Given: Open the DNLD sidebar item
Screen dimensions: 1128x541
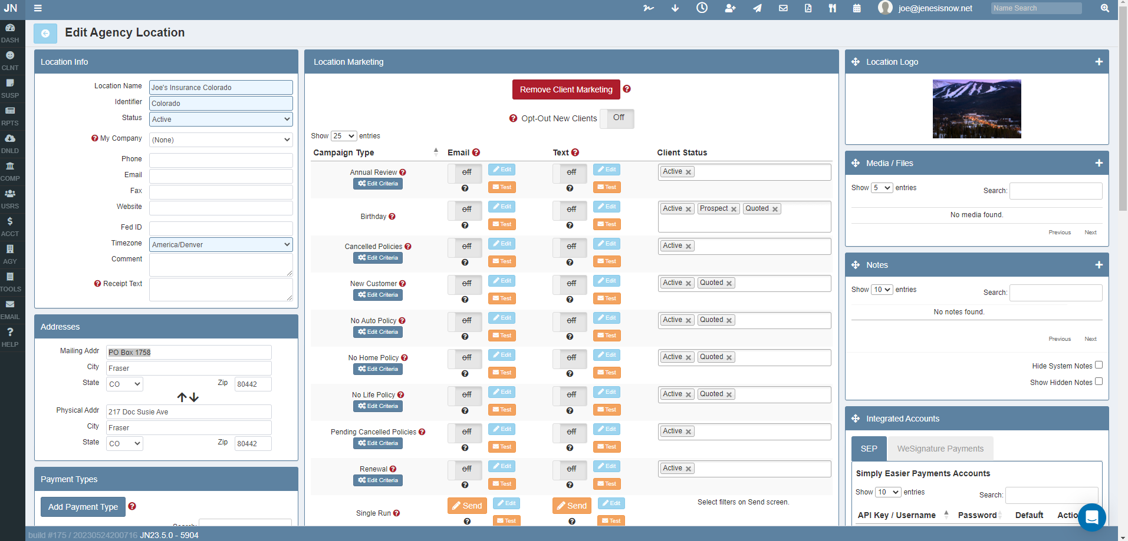Looking at the screenshot, I should click(10, 144).
